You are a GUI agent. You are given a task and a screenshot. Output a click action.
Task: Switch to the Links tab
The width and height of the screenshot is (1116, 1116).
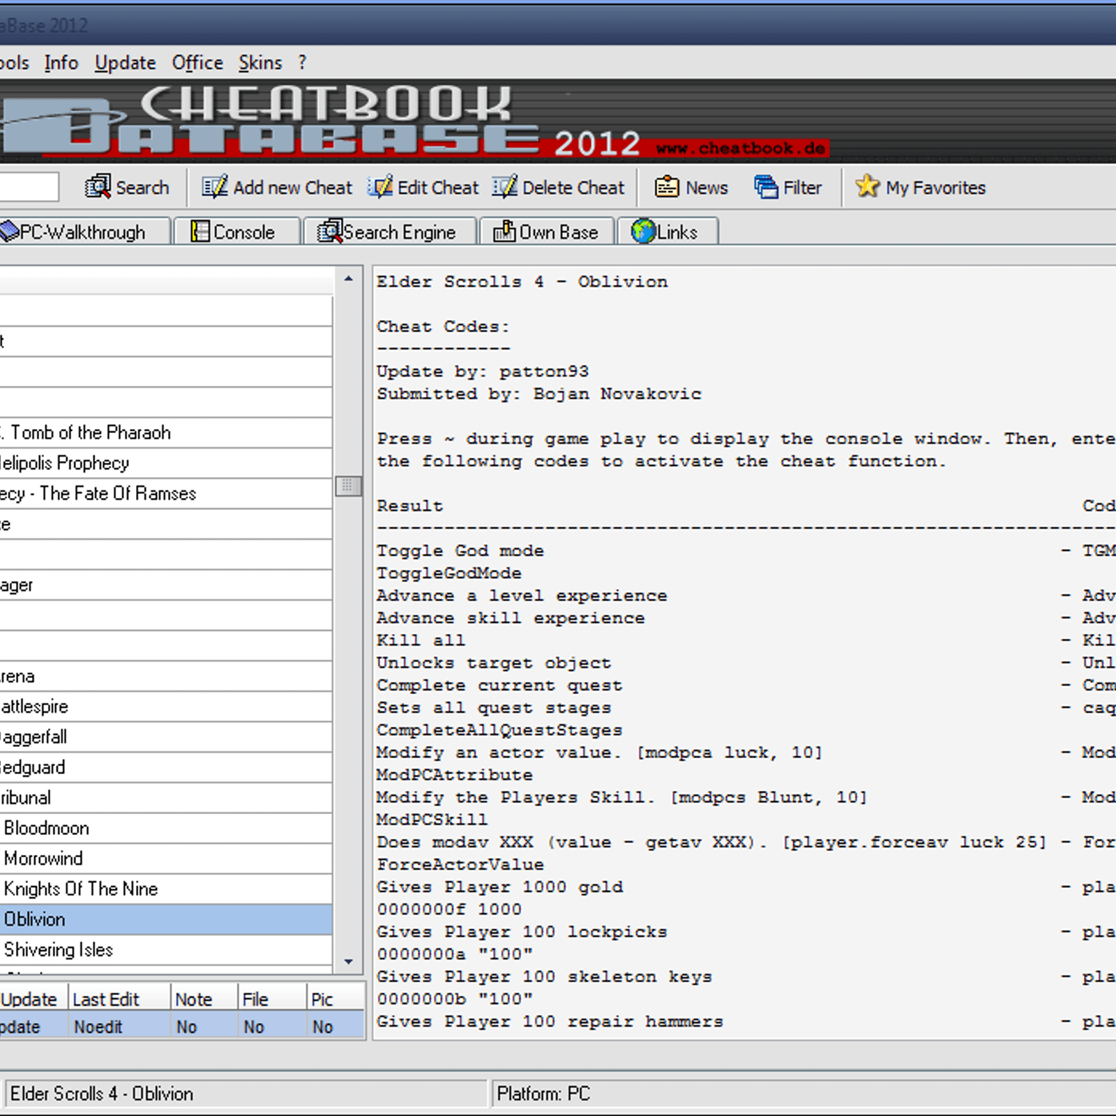pyautogui.click(x=668, y=232)
